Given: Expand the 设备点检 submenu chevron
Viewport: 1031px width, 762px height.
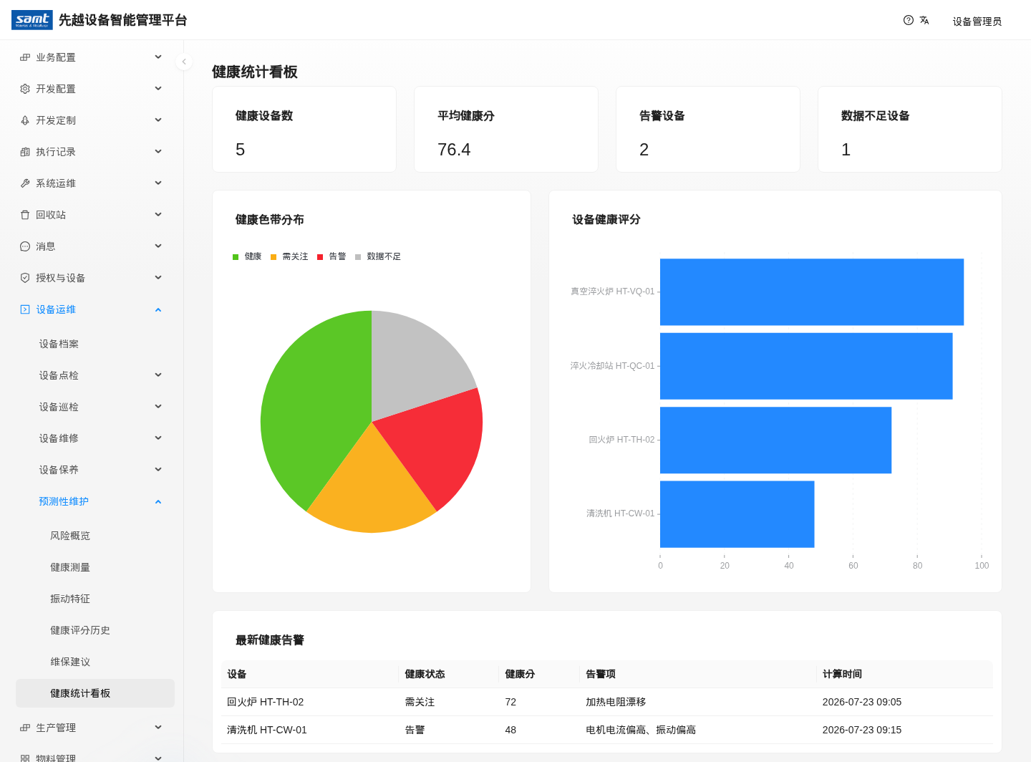Looking at the screenshot, I should [x=158, y=375].
